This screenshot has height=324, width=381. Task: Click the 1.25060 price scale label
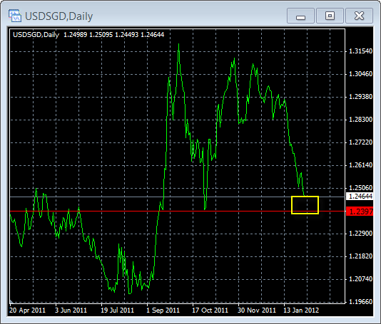point(360,188)
